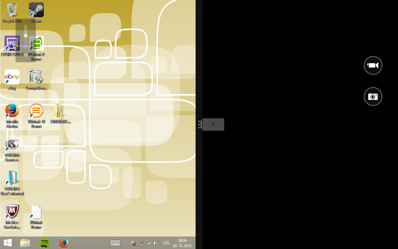Screen dimensions: 398x249
Task: Take a photo with the camera button
Action: [x=373, y=96]
